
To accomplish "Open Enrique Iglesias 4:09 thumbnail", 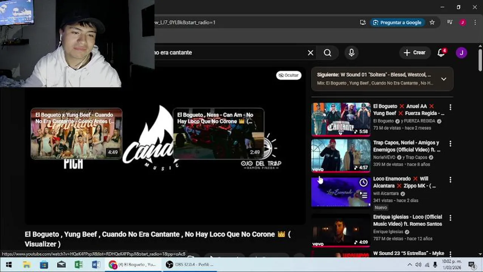I will (341, 230).
